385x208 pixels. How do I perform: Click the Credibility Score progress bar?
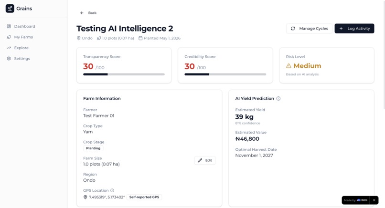[x=225, y=74]
